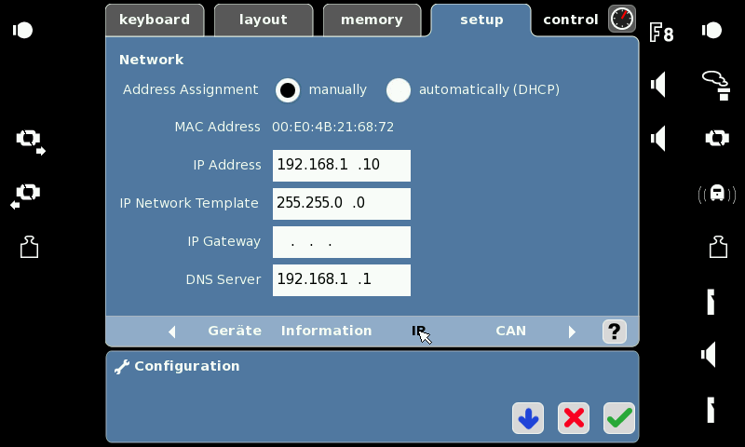Click the speaker icon beside the smoke icon
Viewport: 745px width, 447px height.
click(x=658, y=85)
